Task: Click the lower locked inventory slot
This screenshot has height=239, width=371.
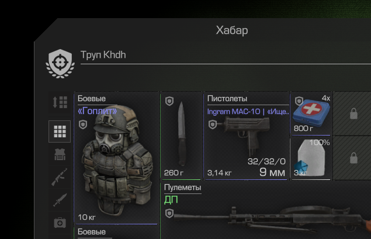Action: 353,158
